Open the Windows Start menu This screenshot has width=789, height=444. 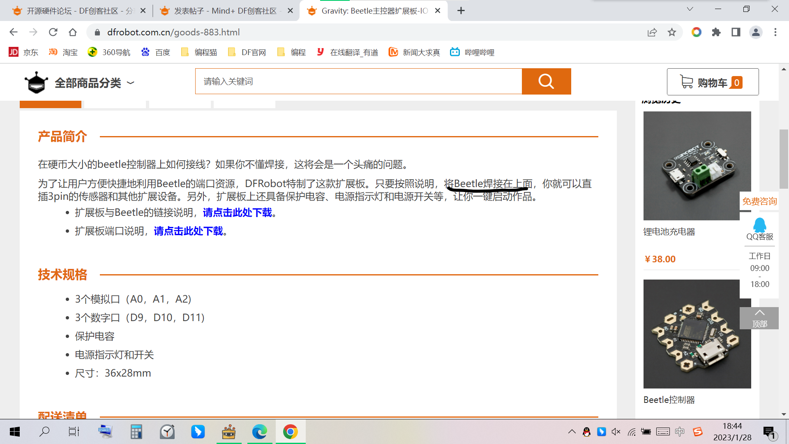pos(15,432)
